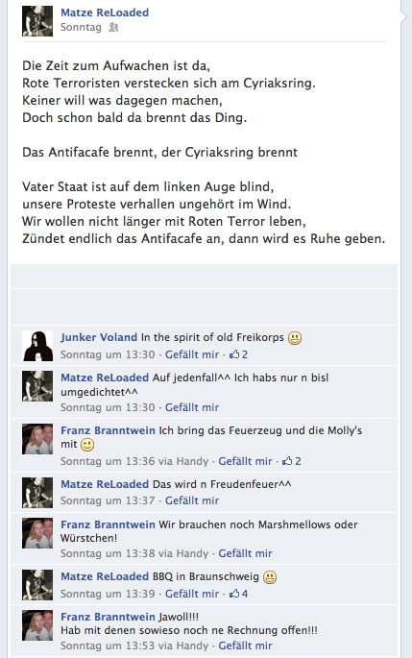The image size is (412, 658).
Task: Open Franz Branntwein name on Jawoll comment
Action: (108, 617)
